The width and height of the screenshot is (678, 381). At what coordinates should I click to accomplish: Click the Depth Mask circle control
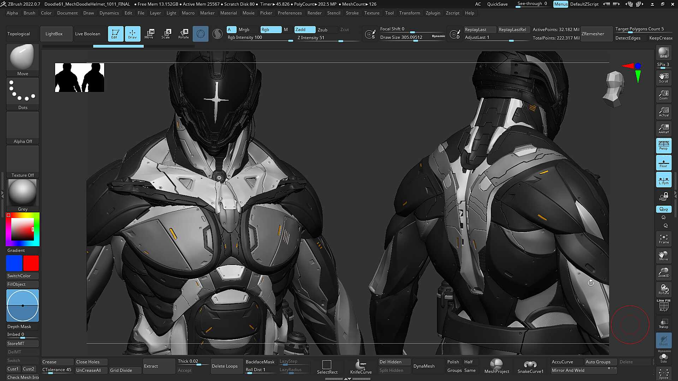coord(23,306)
